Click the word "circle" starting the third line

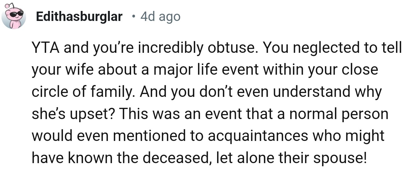point(47,92)
